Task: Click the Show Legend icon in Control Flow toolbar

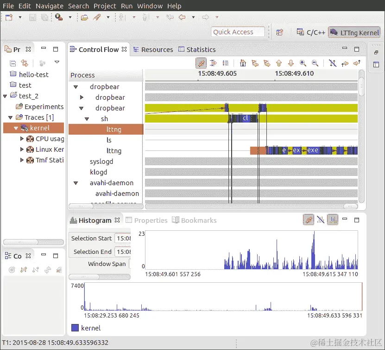Action: pos(226,63)
